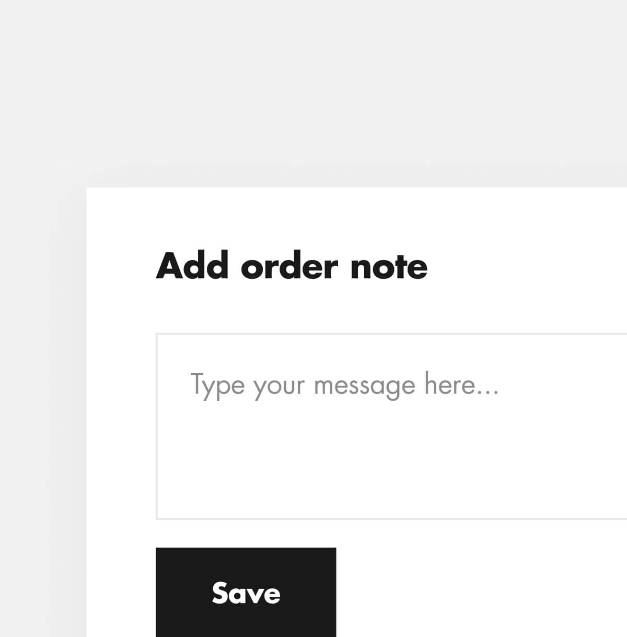Viewport: 627px width, 637px height.
Task: Select the word "Save" on black button
Action: [246, 593]
